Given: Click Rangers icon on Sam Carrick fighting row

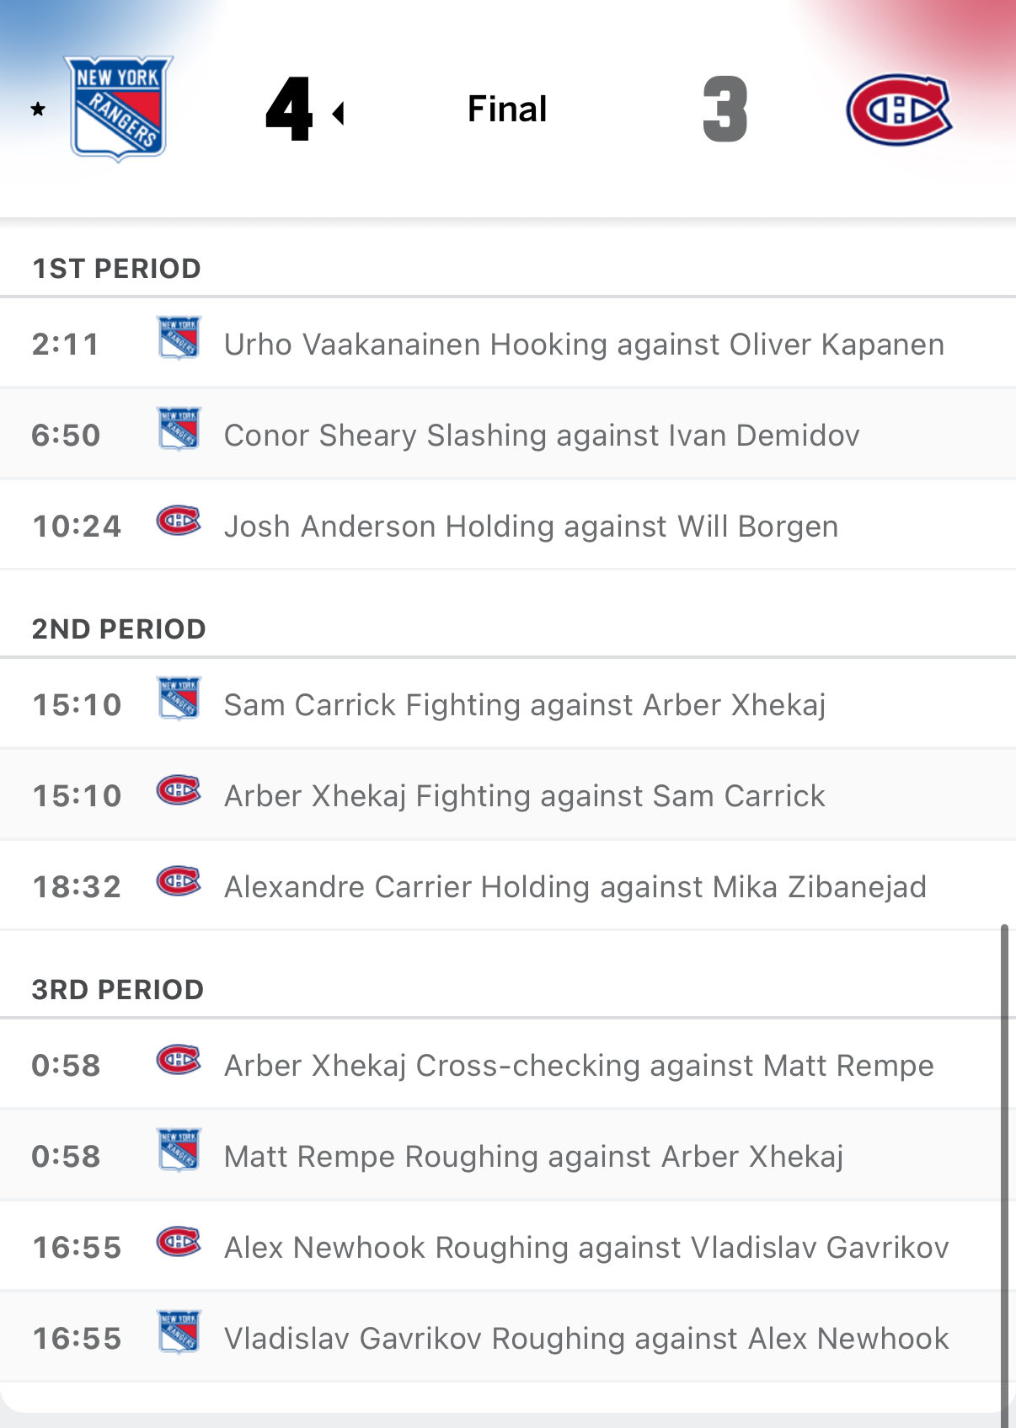Looking at the screenshot, I should pyautogui.click(x=179, y=698).
